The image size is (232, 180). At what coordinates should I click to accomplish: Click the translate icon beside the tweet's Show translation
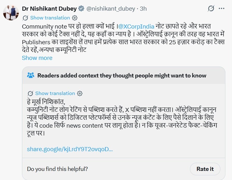click(25, 18)
